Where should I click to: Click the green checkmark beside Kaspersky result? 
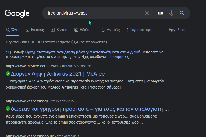point(8,109)
